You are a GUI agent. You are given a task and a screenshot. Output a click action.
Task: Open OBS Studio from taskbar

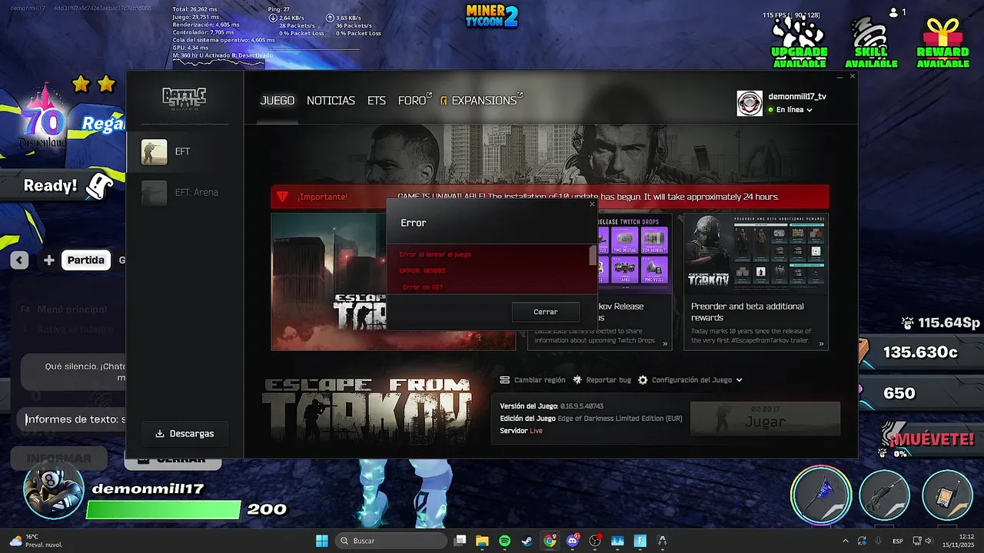point(594,541)
